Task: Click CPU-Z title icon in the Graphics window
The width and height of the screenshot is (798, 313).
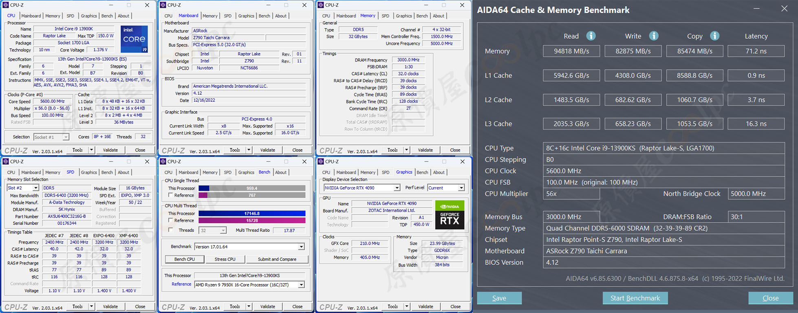Action: (321, 161)
